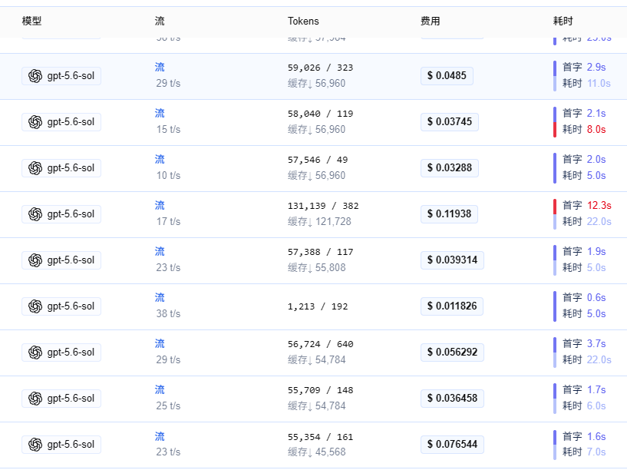Click the red duration value 8.0s
The image size is (627, 470).
tap(596, 129)
